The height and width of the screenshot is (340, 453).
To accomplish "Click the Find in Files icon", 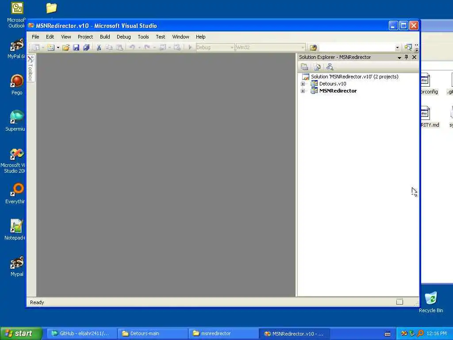I will (x=313, y=47).
